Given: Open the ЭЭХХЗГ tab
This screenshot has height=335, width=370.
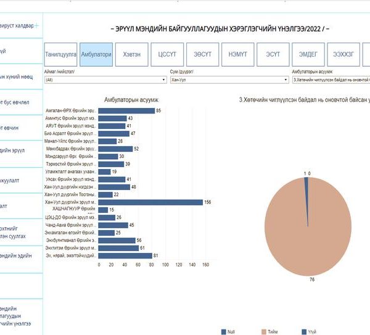Looking at the screenshot, I should tap(343, 54).
